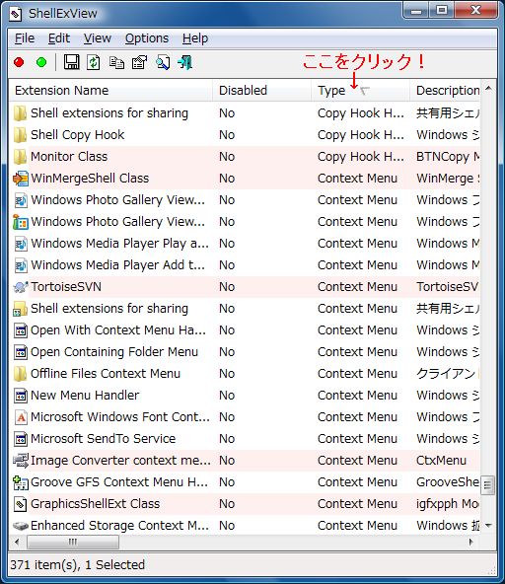Click the Image Converter context menu icon

coord(21,461)
